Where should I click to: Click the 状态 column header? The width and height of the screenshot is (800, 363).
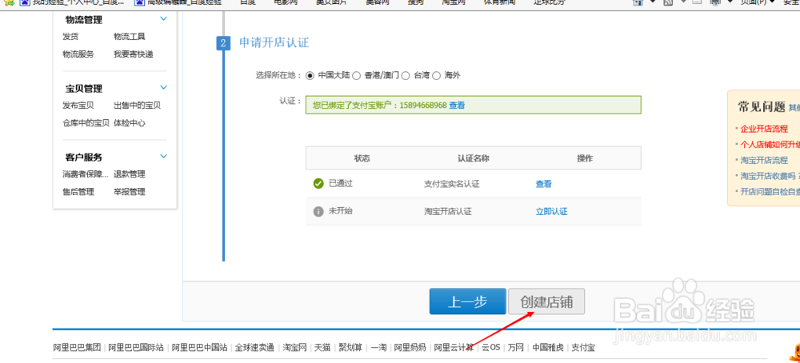[x=362, y=158]
